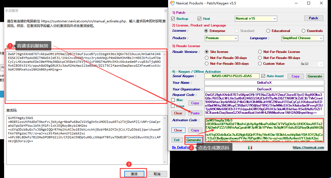
Task: Click the 激活 activate button
Action: (x=134, y=174)
